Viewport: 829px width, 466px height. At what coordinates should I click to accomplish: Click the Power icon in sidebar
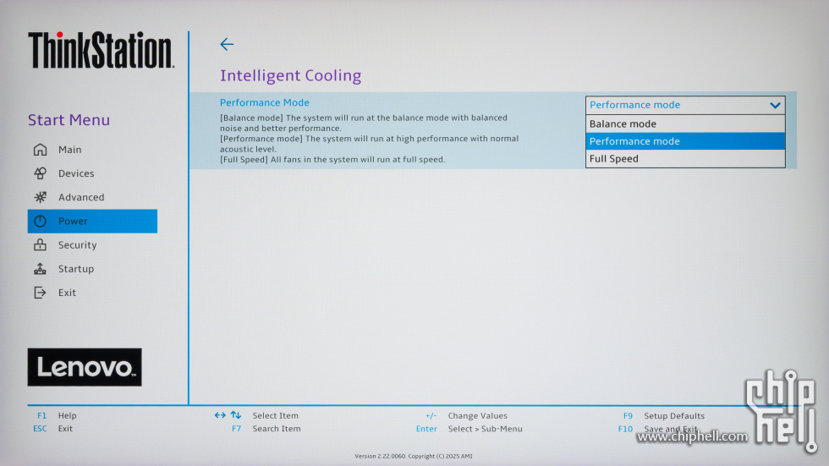[40, 221]
